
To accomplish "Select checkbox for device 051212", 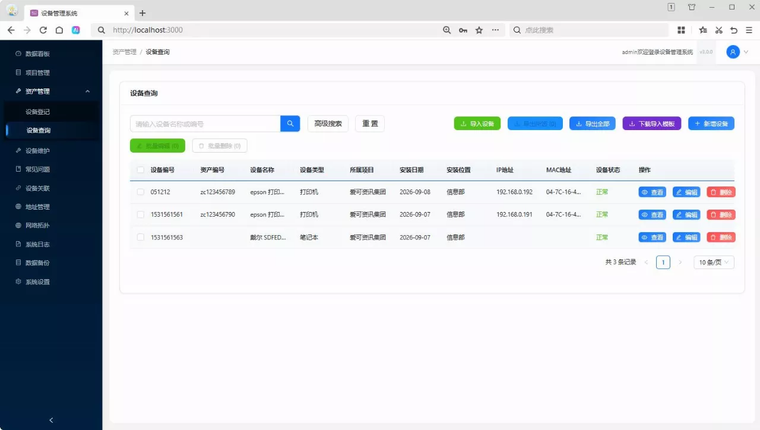I will pyautogui.click(x=141, y=192).
